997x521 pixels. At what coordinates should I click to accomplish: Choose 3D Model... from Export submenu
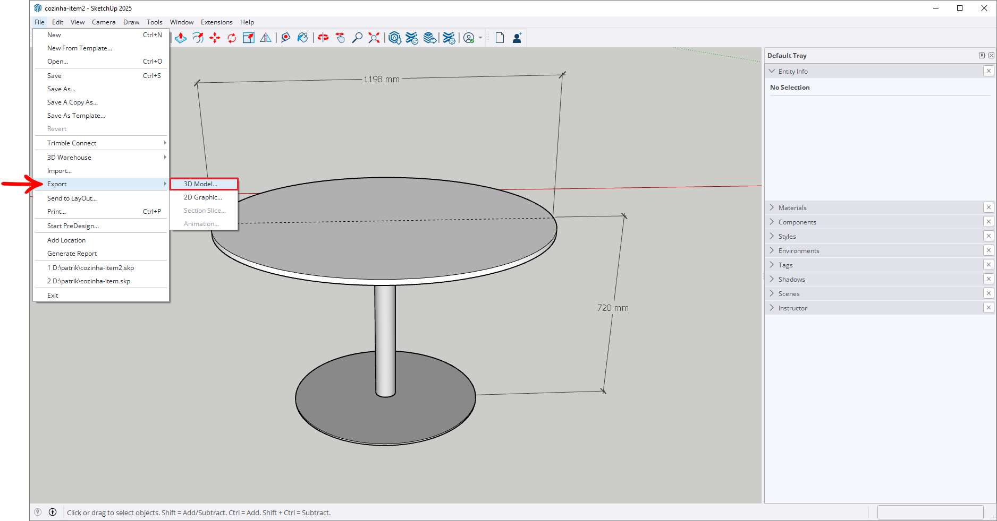click(204, 184)
